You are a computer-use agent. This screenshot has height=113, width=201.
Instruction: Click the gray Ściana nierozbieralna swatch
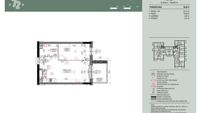[x=154, y=99]
